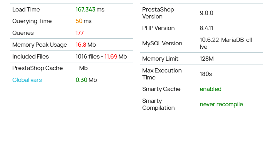This screenshot has height=146, width=270.
Task: Select the Smarty Compilation label
Action: (x=159, y=104)
